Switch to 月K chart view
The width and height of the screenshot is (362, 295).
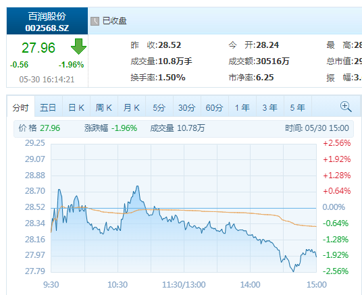pos(132,107)
